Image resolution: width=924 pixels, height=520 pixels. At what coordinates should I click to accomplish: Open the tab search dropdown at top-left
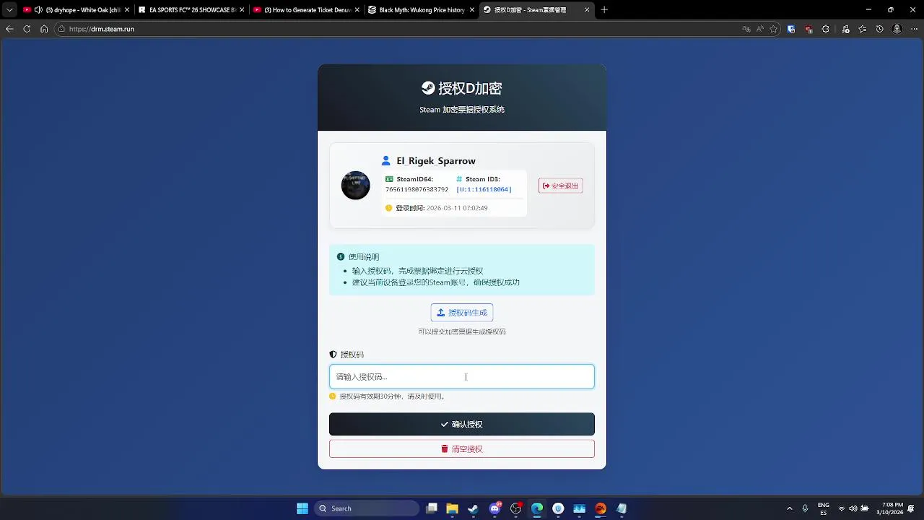(9, 10)
